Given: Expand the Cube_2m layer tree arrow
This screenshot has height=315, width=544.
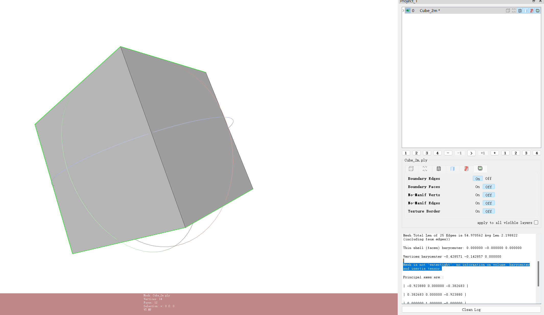Looking at the screenshot, I should (403, 10).
